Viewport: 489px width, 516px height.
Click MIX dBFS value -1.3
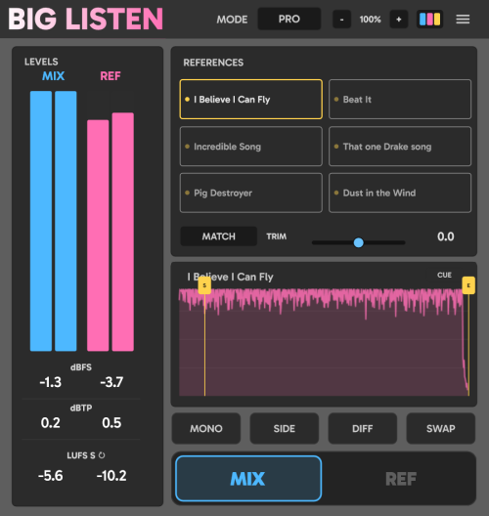pyautogui.click(x=51, y=382)
